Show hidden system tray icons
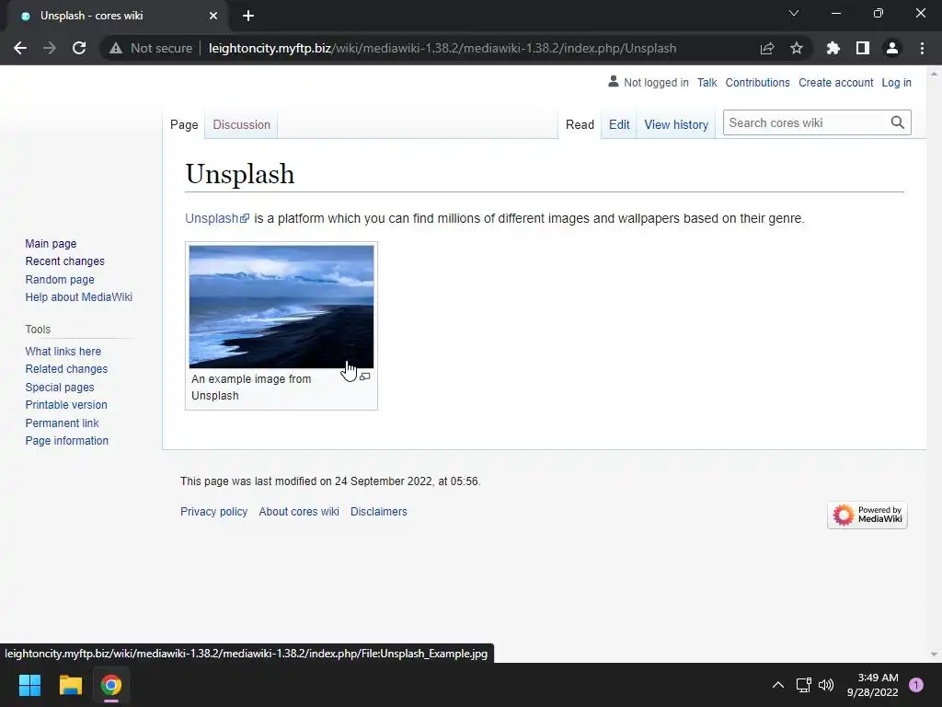This screenshot has width=942, height=707. coord(778,685)
